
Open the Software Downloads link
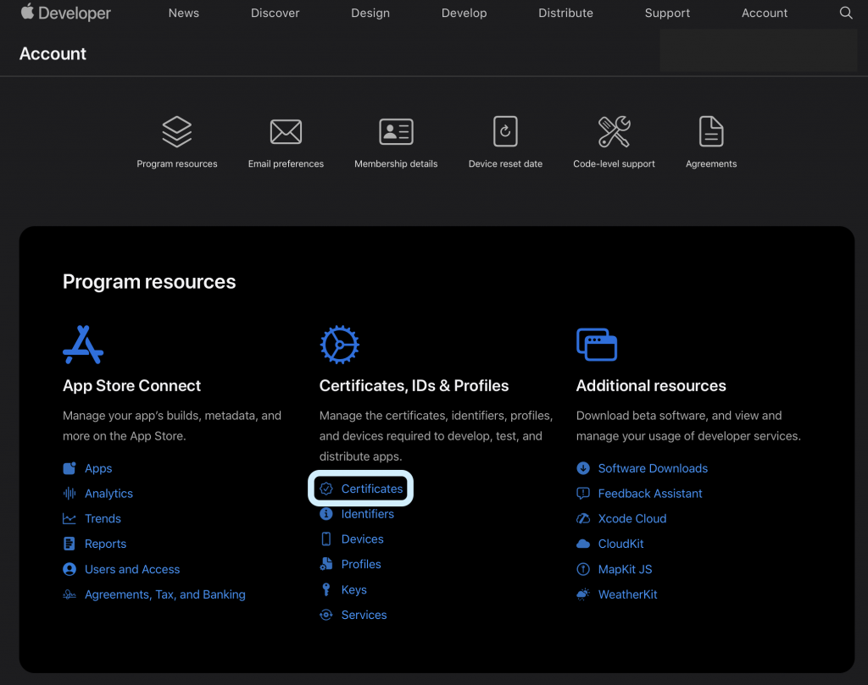(653, 468)
